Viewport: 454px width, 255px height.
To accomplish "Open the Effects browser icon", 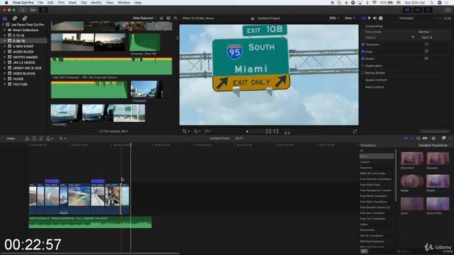I will pyautogui.click(x=443, y=139).
